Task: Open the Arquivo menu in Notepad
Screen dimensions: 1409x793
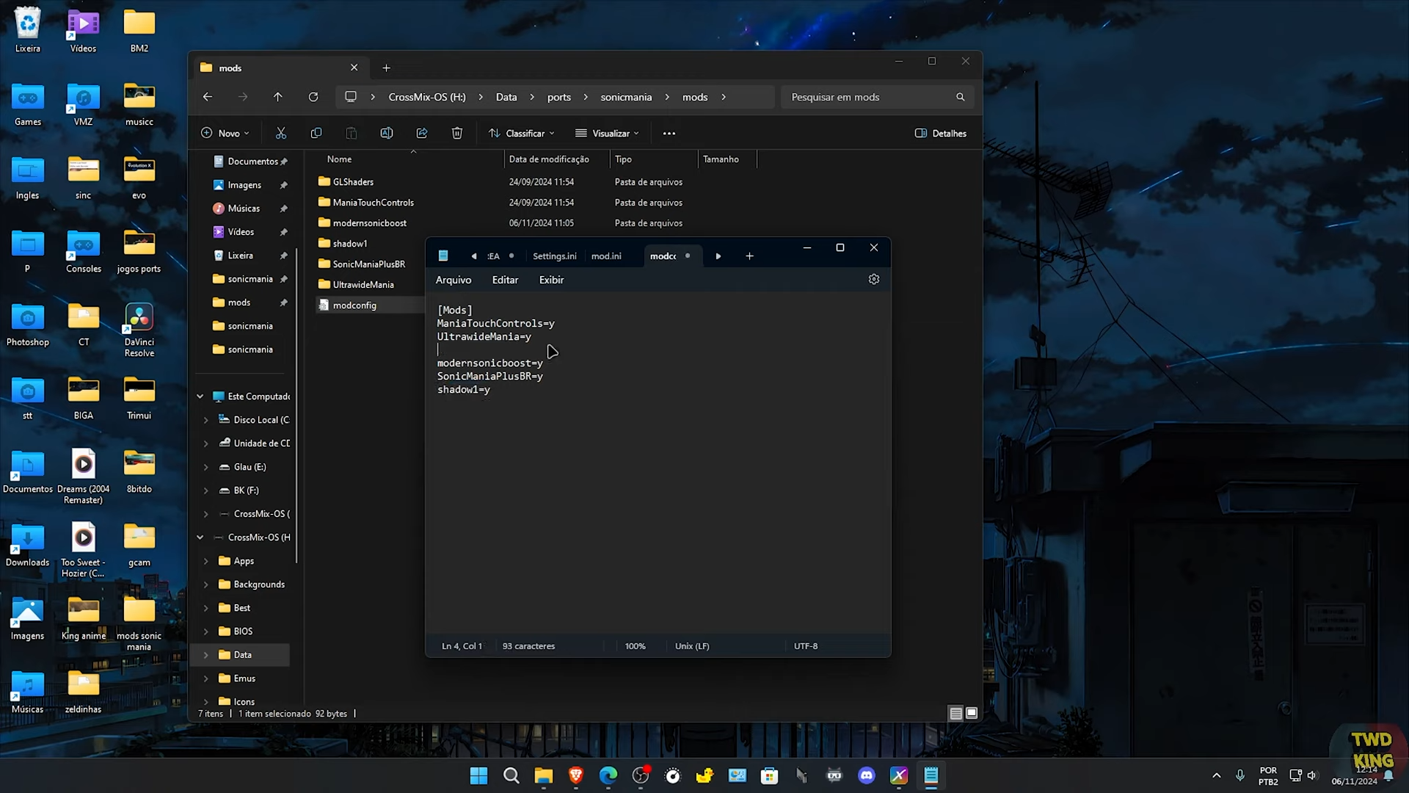Action: 454,280
